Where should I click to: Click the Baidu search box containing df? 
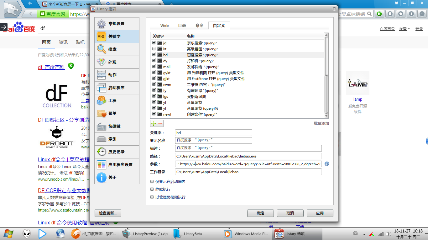click(x=64, y=28)
